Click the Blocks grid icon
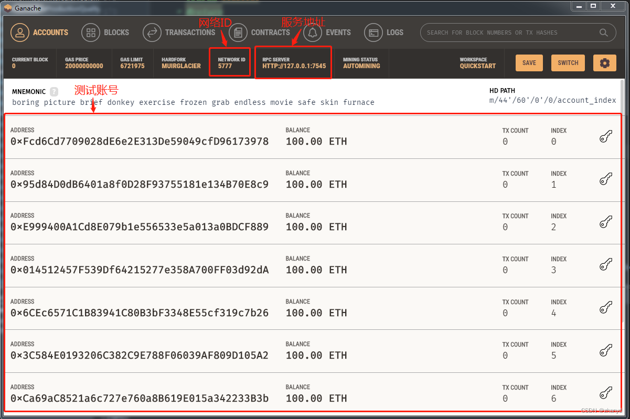The width and height of the screenshot is (630, 419). tap(91, 33)
